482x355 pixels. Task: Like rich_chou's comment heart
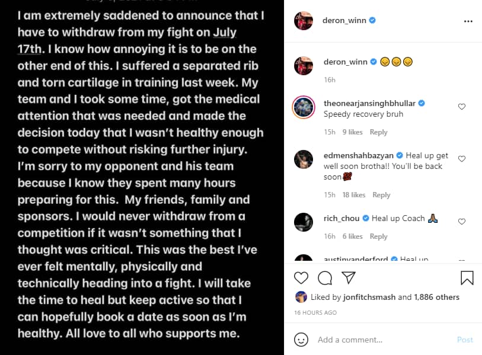(462, 222)
